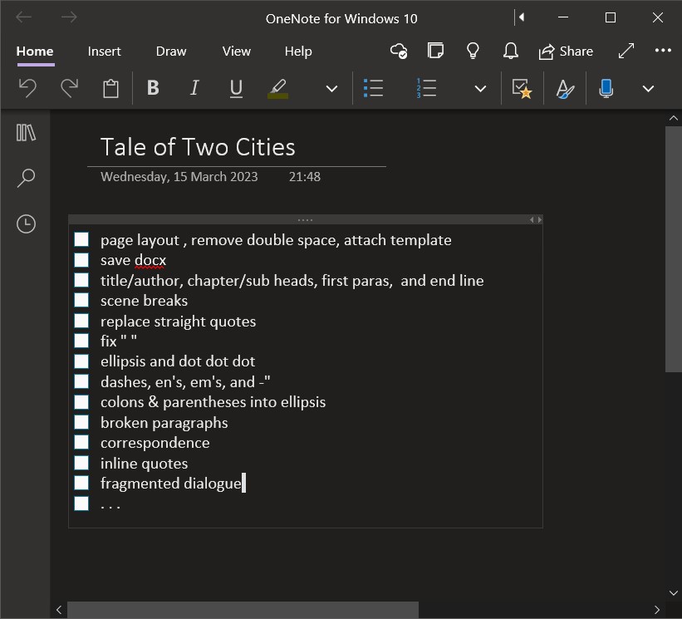Screen dimensions: 682x619
Task: Start dictation with microphone icon
Action: coord(606,89)
